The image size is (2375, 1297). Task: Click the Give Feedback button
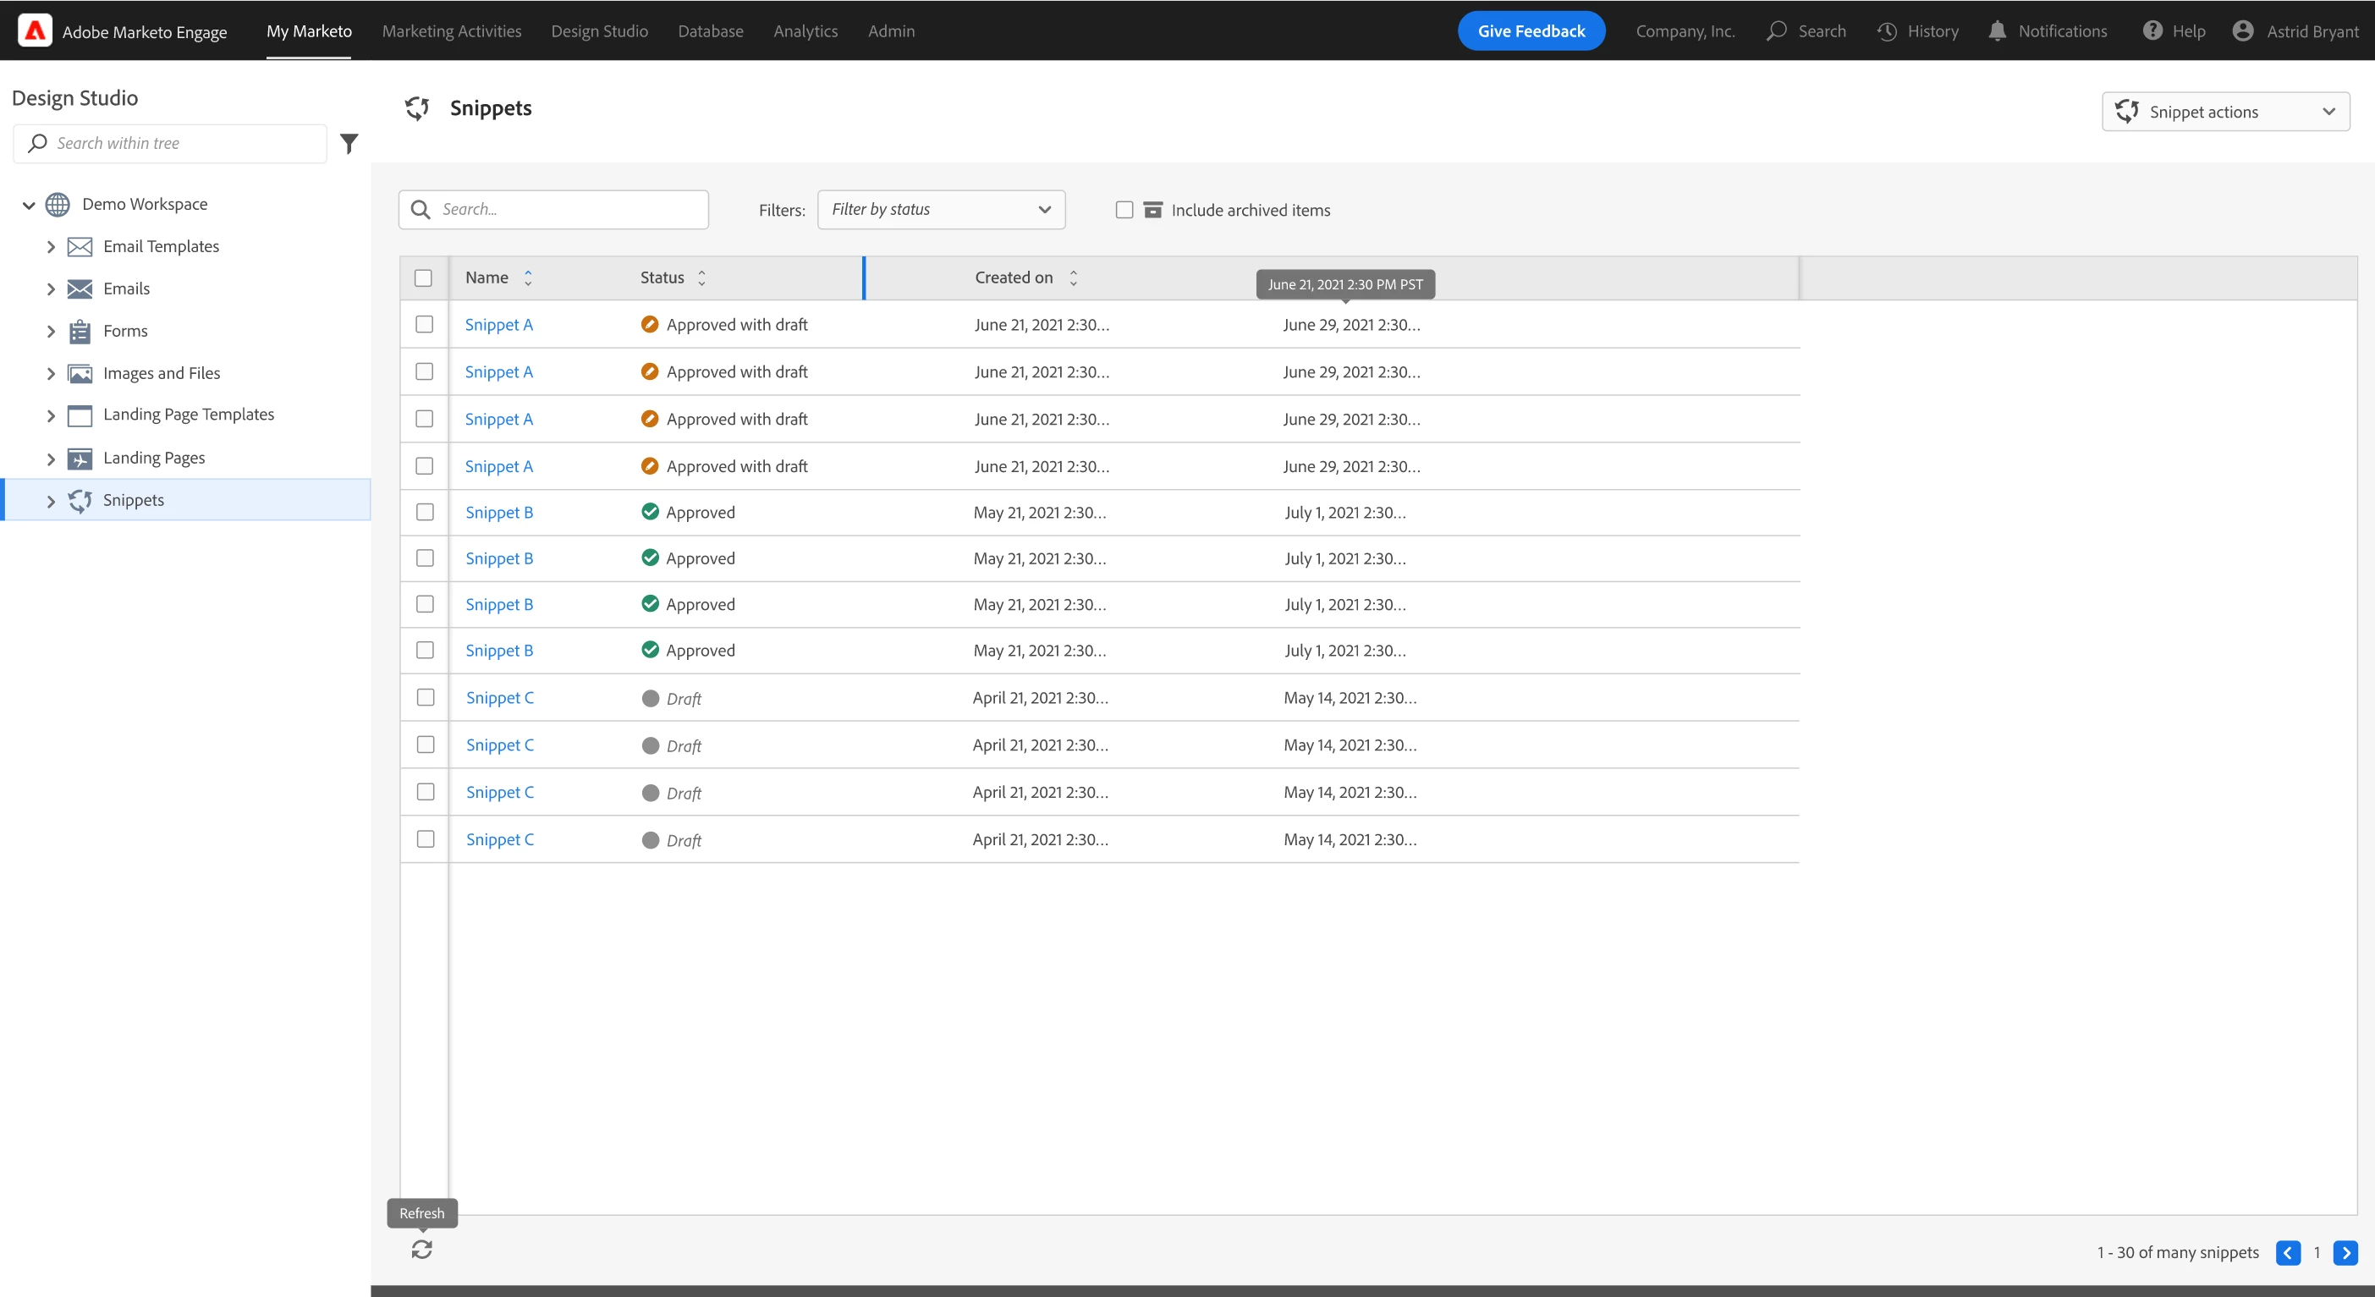coord(1531,31)
